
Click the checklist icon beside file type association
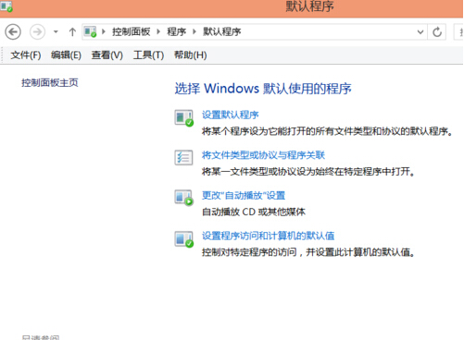(x=183, y=157)
